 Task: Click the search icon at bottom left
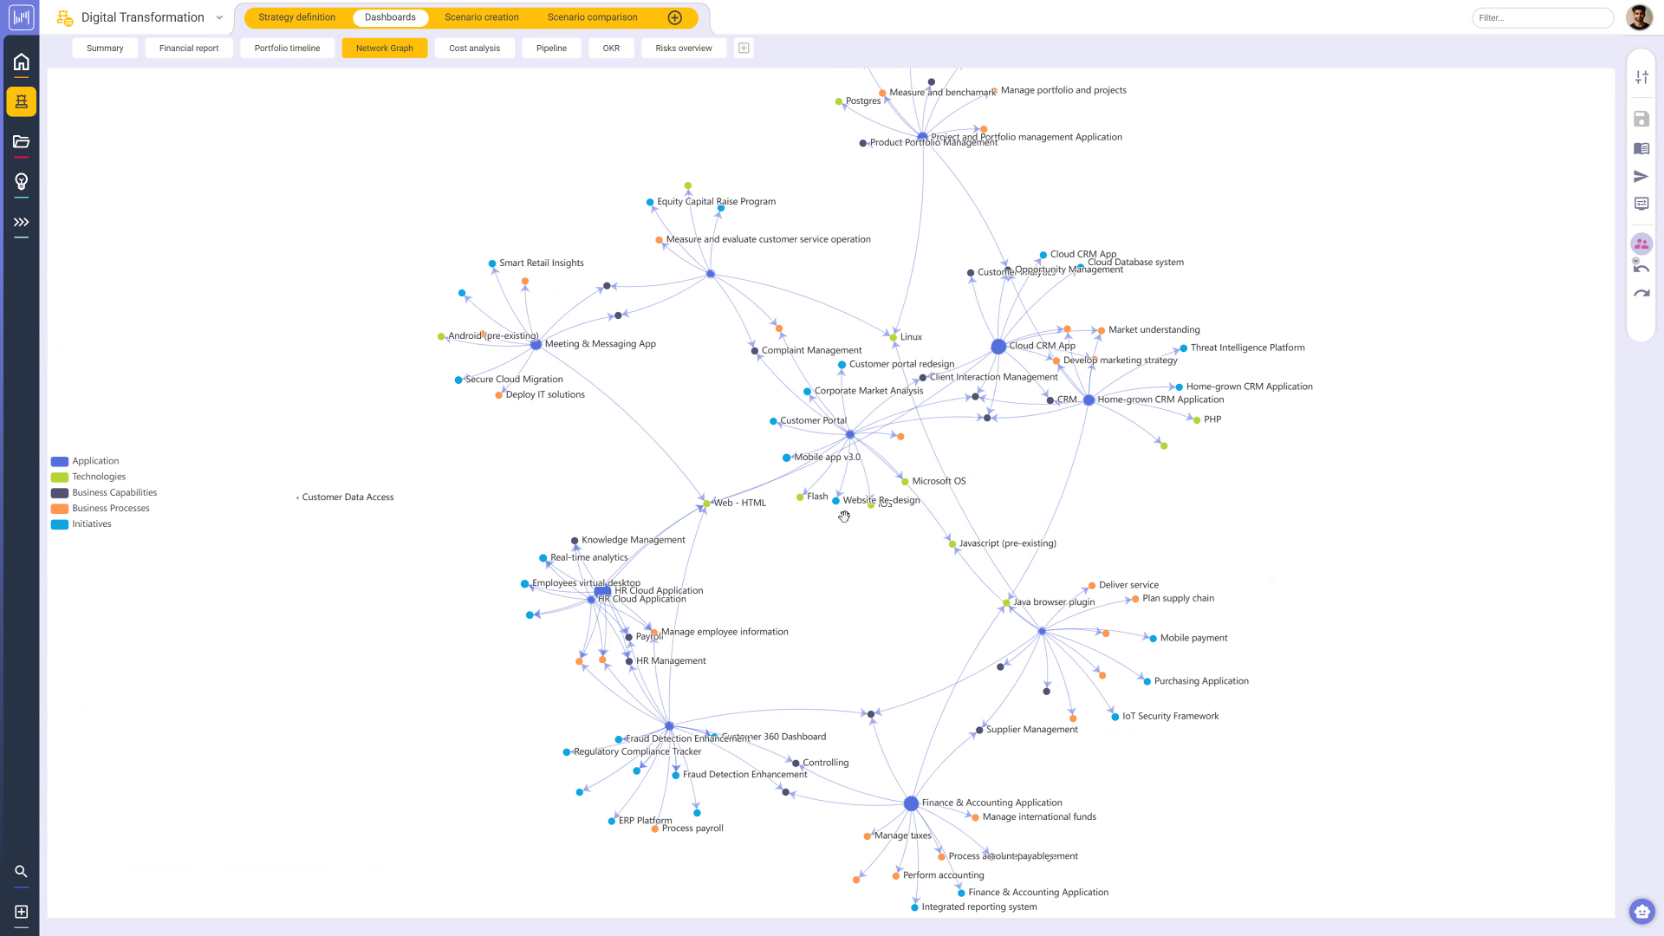pos(21,871)
